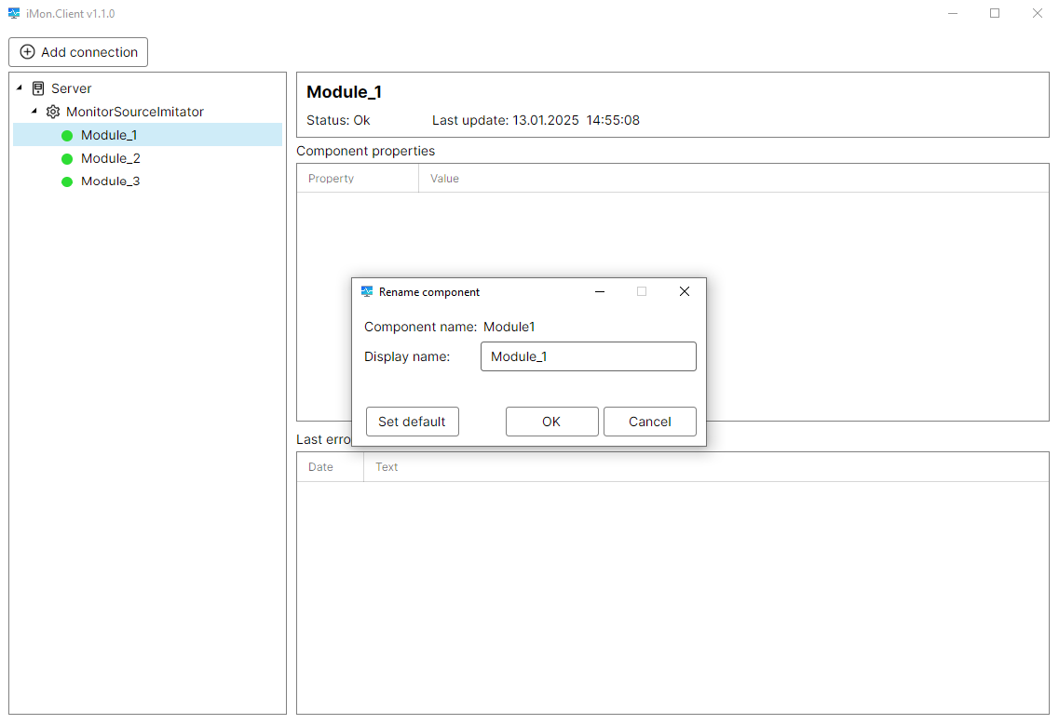Click the green status dot of Module_2
Image resolution: width=1059 pixels, height=724 pixels.
pyautogui.click(x=67, y=159)
